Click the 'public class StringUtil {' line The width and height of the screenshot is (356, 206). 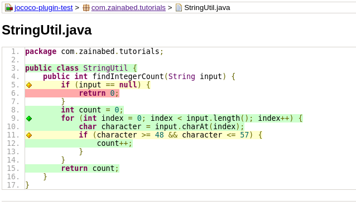[81, 68]
